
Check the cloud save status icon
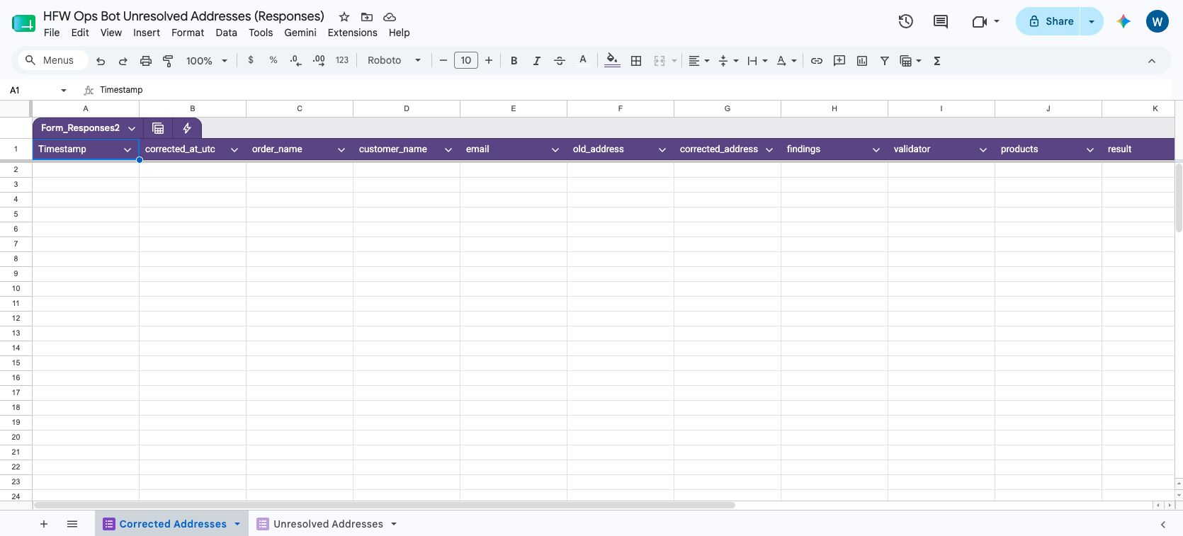pyautogui.click(x=390, y=16)
